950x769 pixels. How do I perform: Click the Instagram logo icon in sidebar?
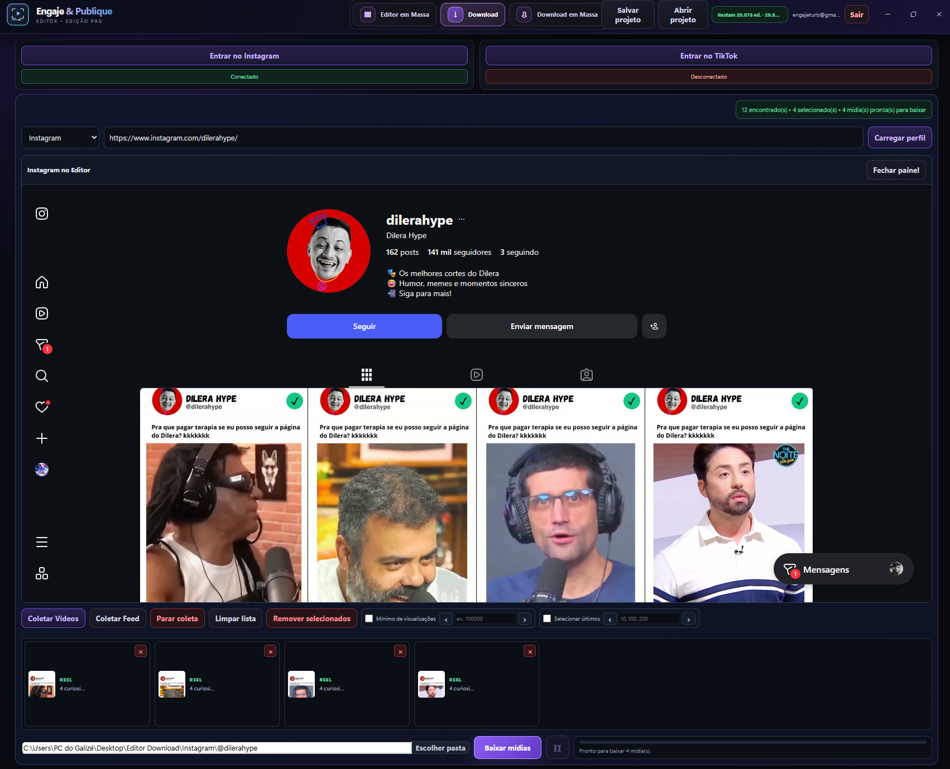coord(42,214)
